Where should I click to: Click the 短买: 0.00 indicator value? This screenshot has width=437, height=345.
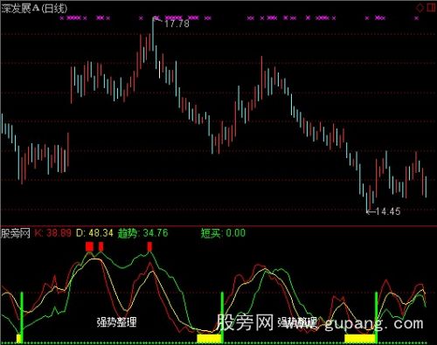tap(223, 233)
